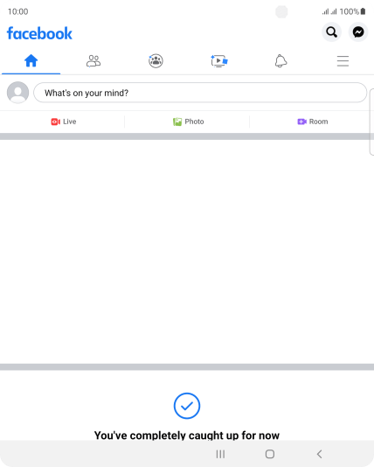Open Facebook search magnifier icon

point(331,31)
